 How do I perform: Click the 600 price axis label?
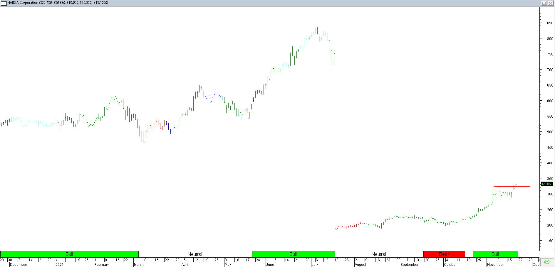coord(550,101)
